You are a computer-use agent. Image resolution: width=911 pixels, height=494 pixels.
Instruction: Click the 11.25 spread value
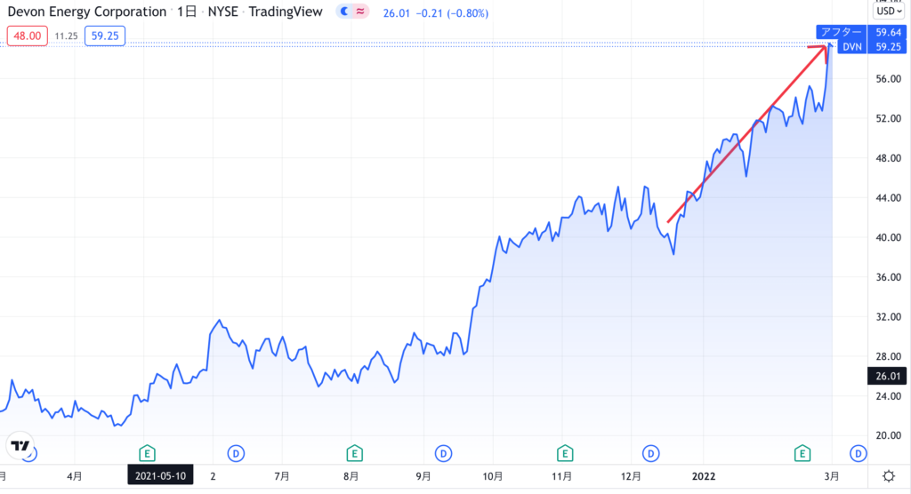pos(66,36)
